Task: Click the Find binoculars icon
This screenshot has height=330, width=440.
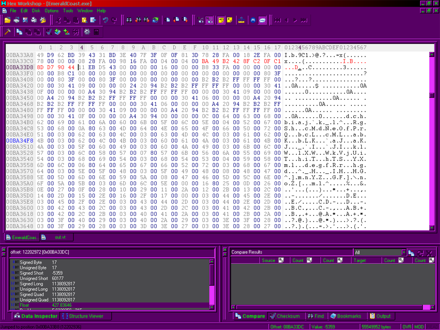Action: tap(129, 20)
